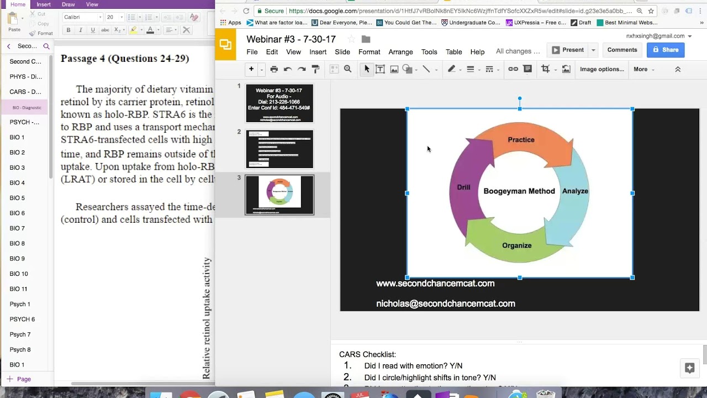
Task: Undo the last action in Slides
Action: [x=288, y=69]
